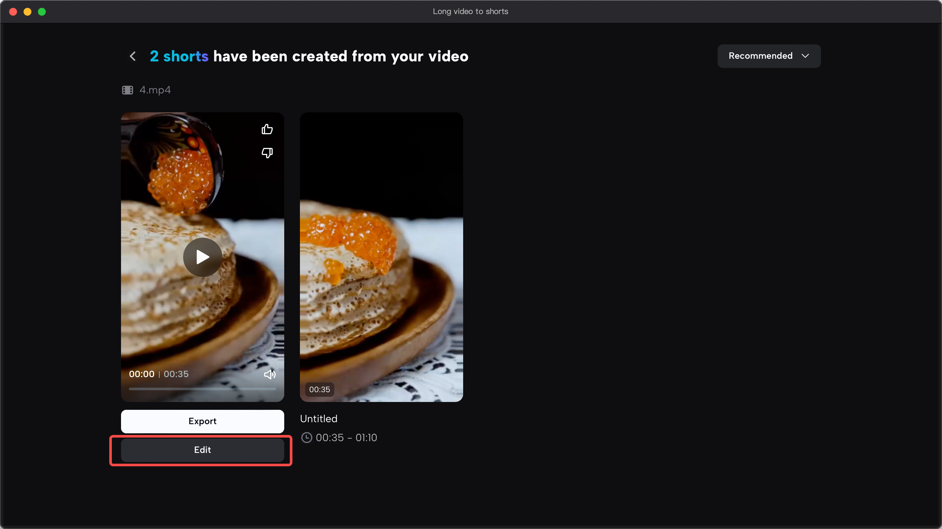Play the first short video
The image size is (942, 529).
pyautogui.click(x=202, y=257)
